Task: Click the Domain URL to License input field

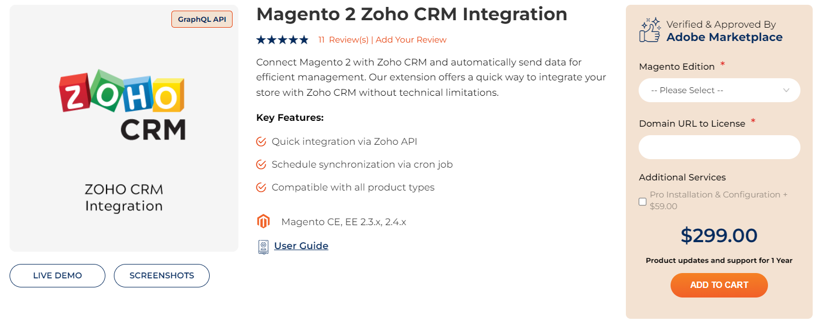Action: [x=719, y=147]
